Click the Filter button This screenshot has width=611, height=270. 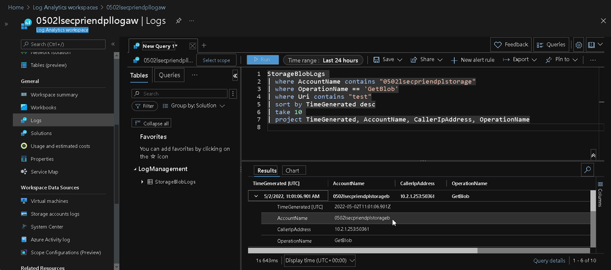point(144,106)
